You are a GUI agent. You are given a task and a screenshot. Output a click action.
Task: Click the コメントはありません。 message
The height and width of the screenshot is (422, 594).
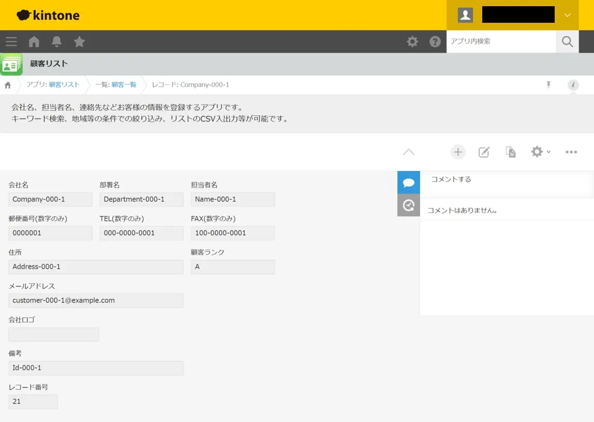(462, 210)
